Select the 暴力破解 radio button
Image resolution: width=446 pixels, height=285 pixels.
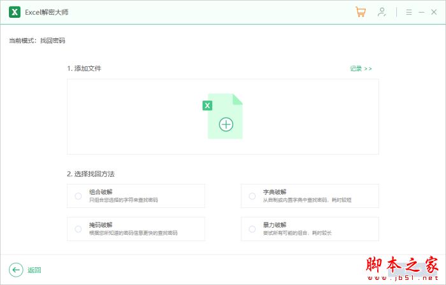click(x=252, y=229)
